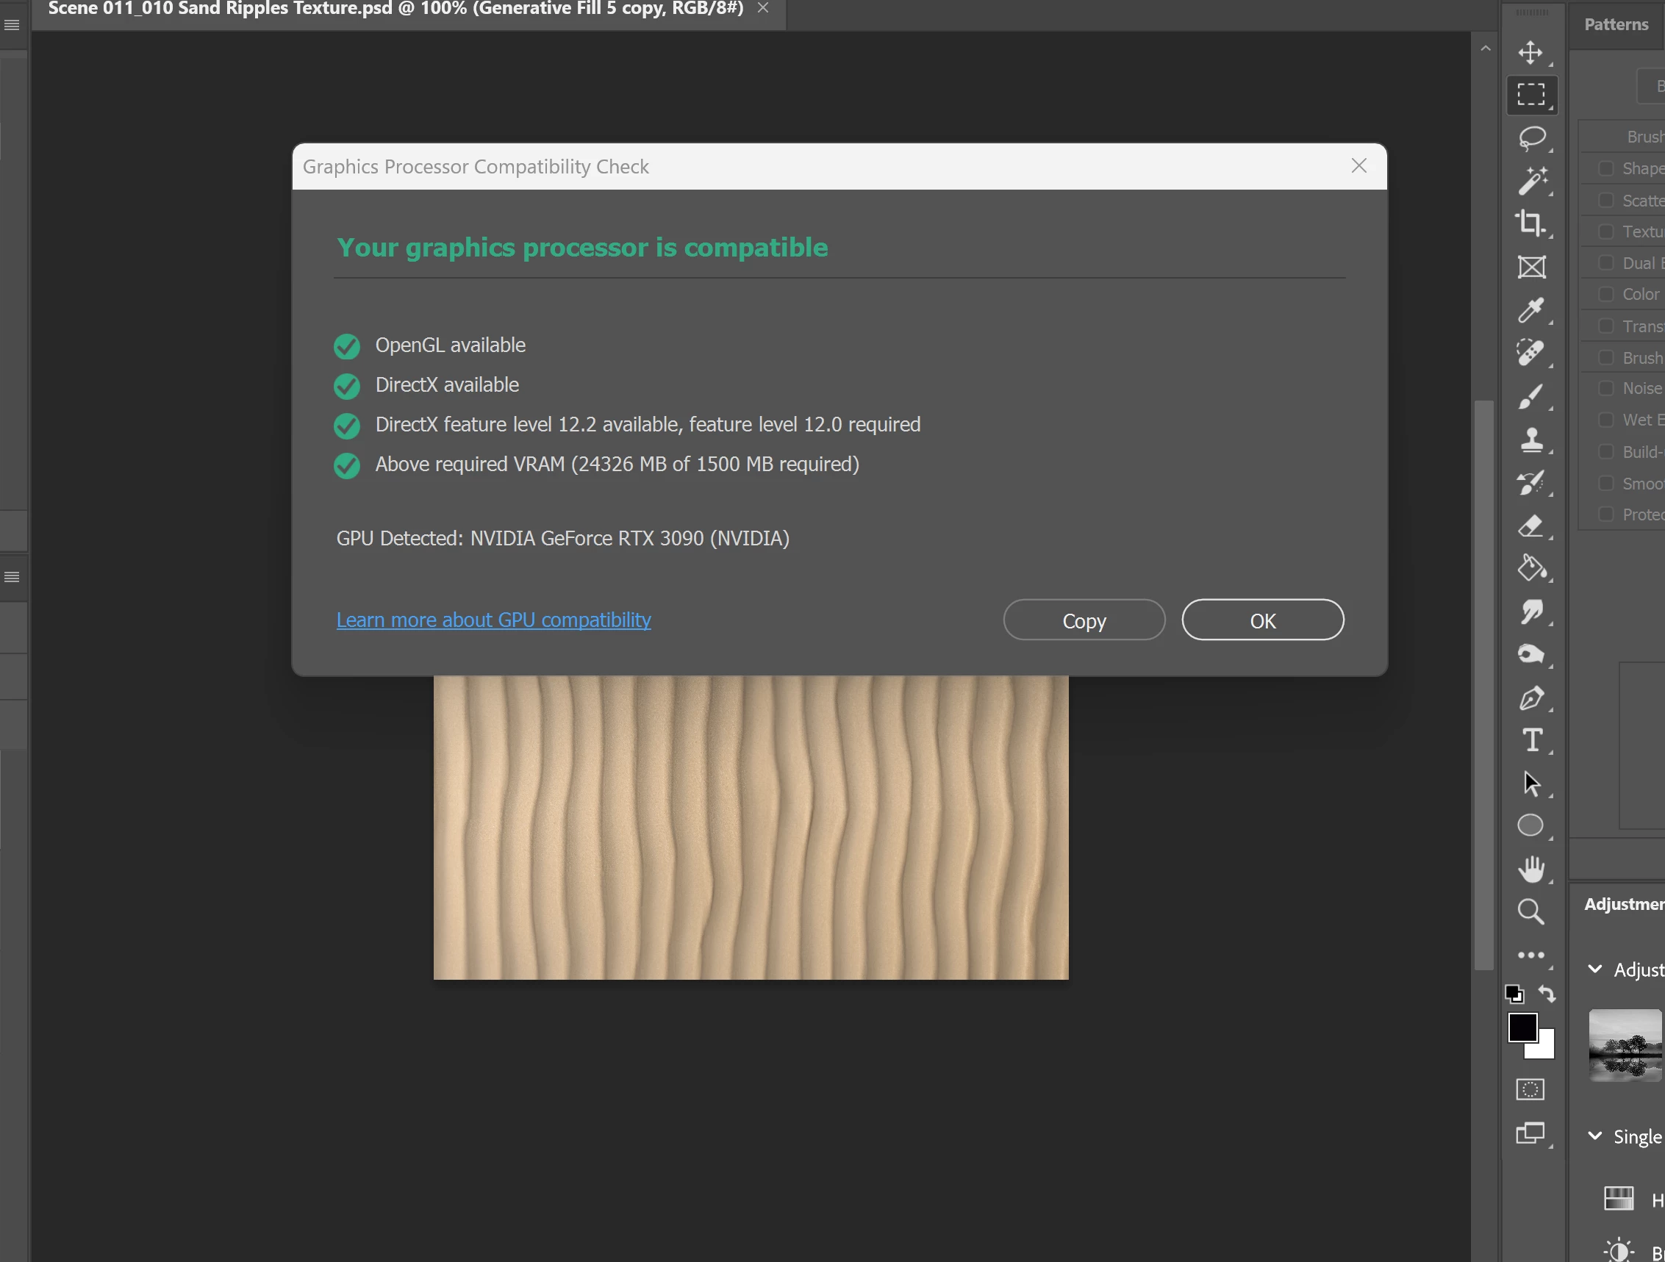Select the Clone Stamp tool

pos(1531,439)
